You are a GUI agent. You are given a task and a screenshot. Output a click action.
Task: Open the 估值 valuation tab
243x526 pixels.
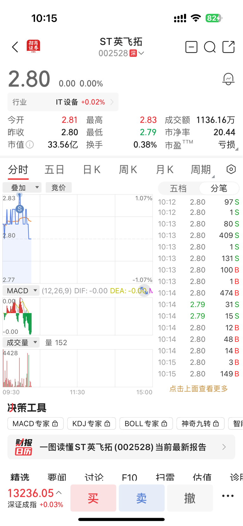202,477
